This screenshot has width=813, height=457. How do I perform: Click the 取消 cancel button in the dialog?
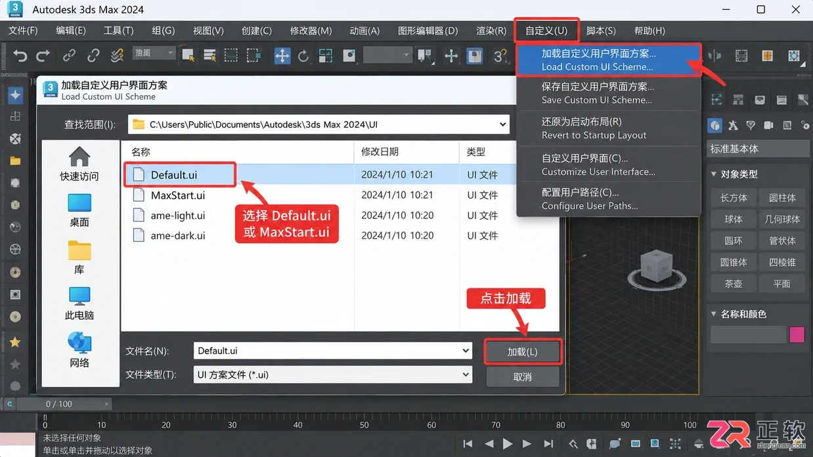point(523,377)
